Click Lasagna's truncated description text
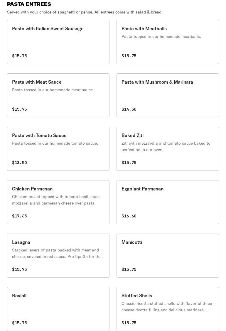Viewport: 226px width, 331px height. click(57, 253)
